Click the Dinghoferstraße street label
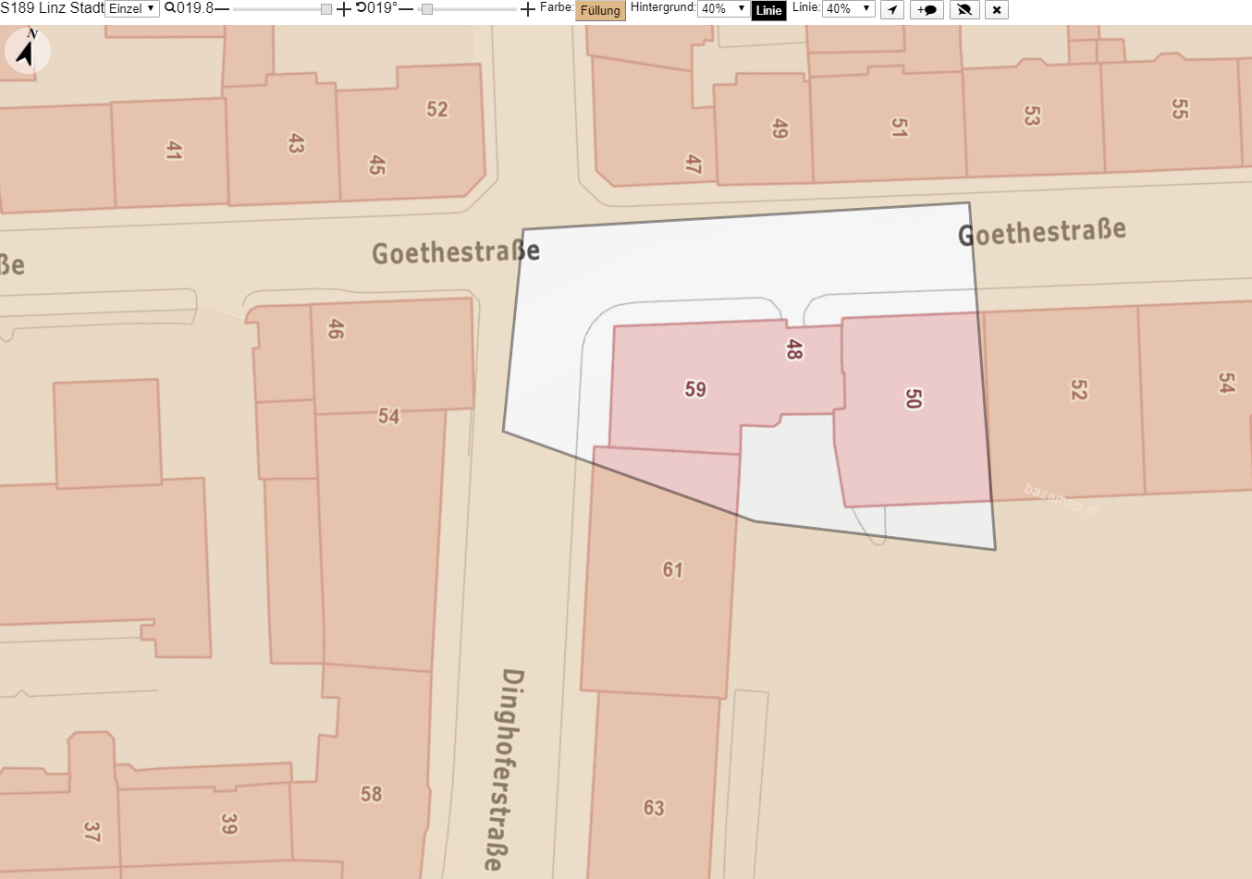The height and width of the screenshot is (879, 1252). [505, 769]
